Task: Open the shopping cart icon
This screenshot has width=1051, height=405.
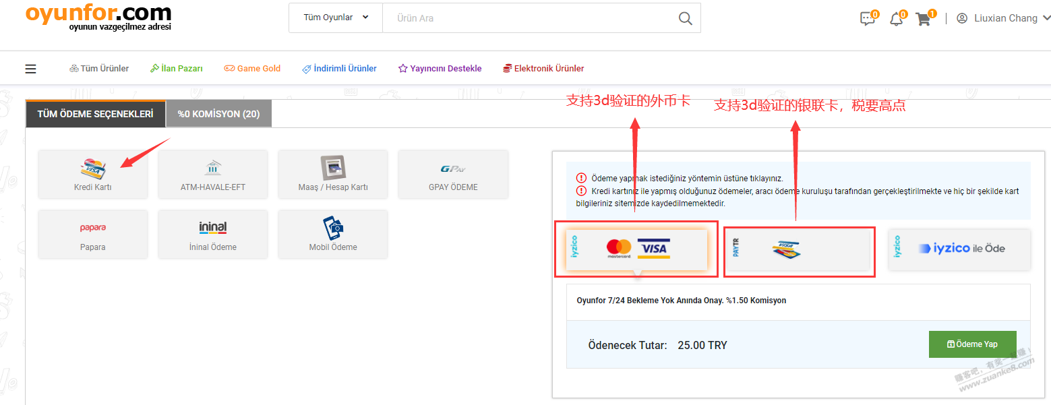Action: tap(923, 19)
